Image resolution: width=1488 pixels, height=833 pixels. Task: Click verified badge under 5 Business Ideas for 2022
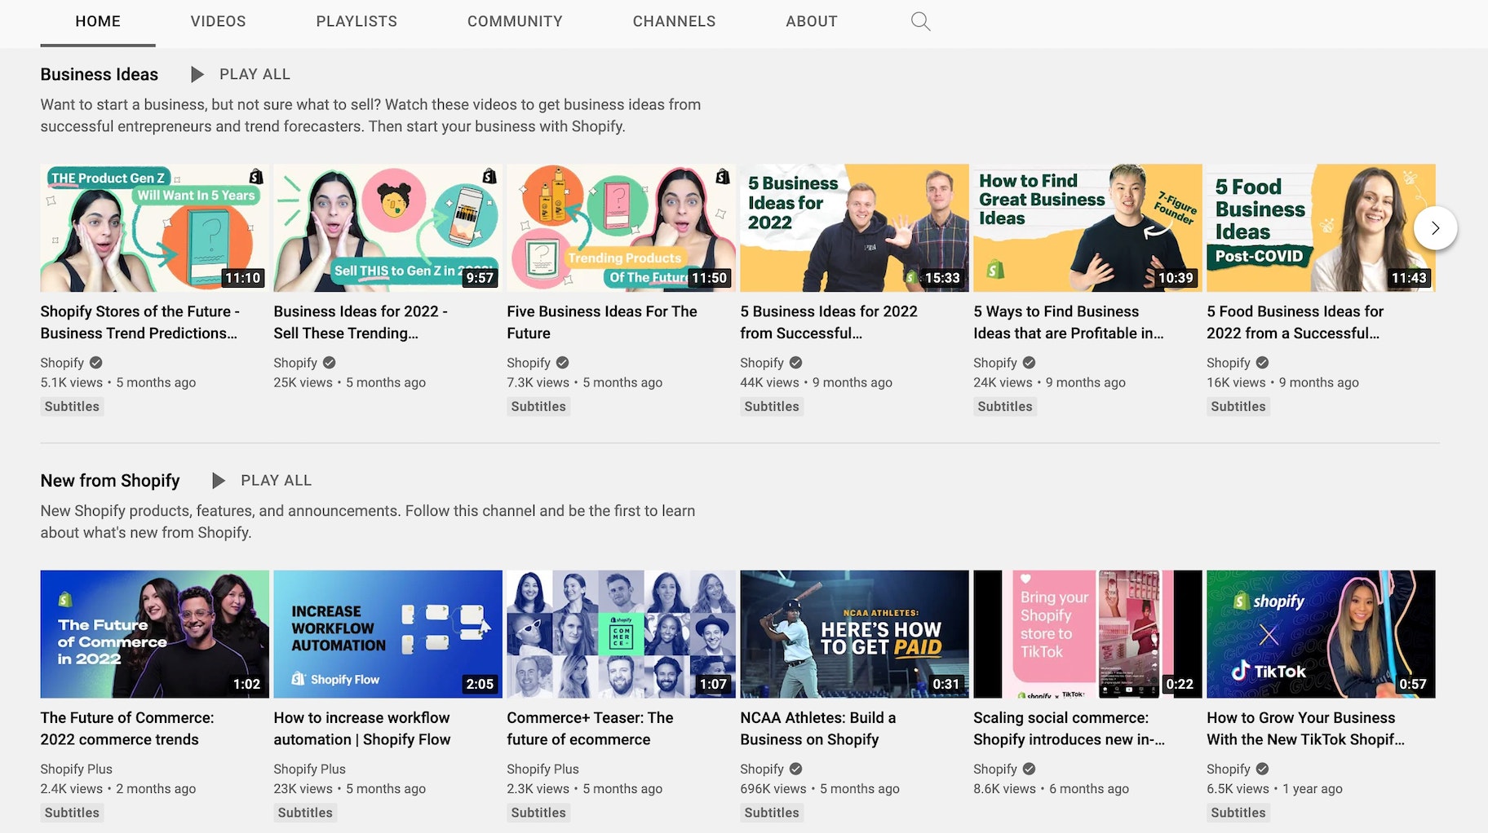pos(795,363)
